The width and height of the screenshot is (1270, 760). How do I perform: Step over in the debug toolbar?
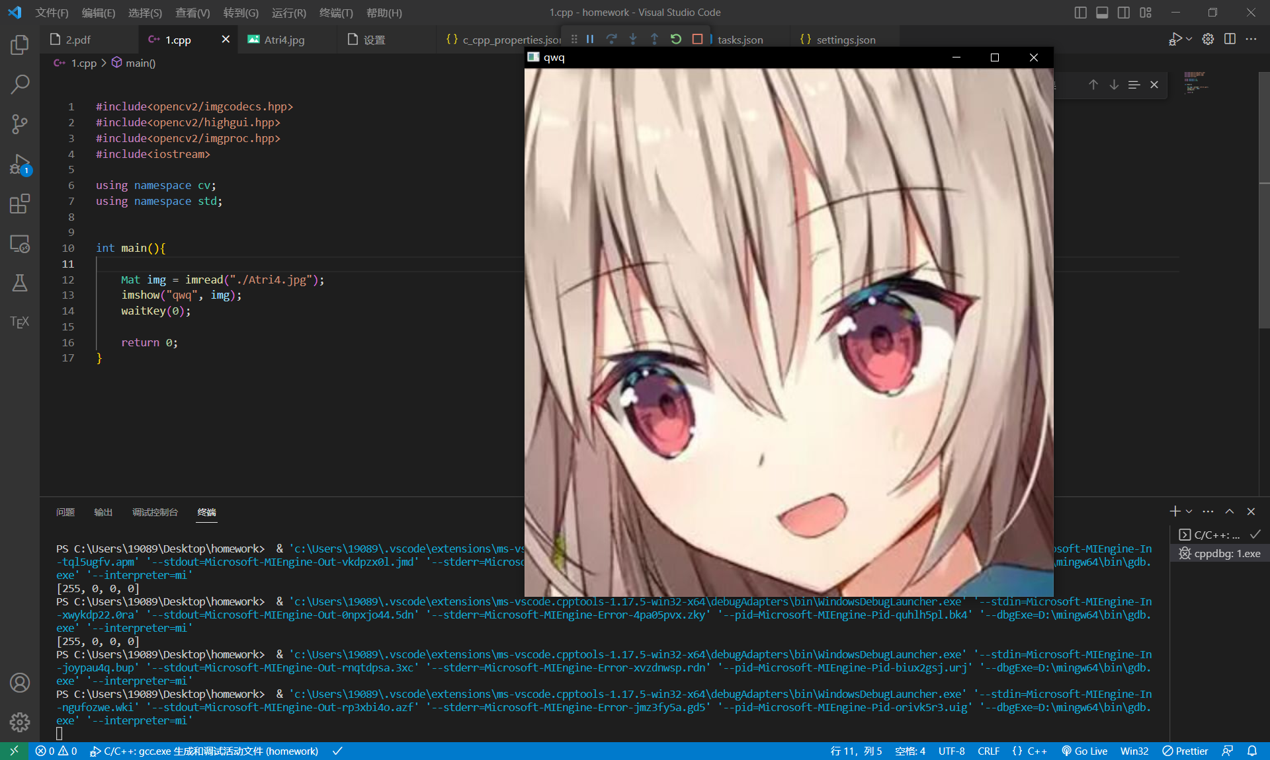point(611,39)
